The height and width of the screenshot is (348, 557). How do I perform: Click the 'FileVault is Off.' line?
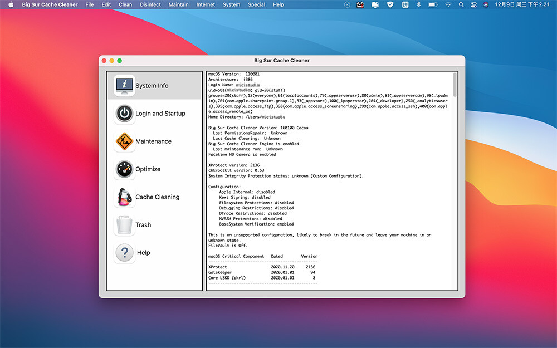pos(228,246)
